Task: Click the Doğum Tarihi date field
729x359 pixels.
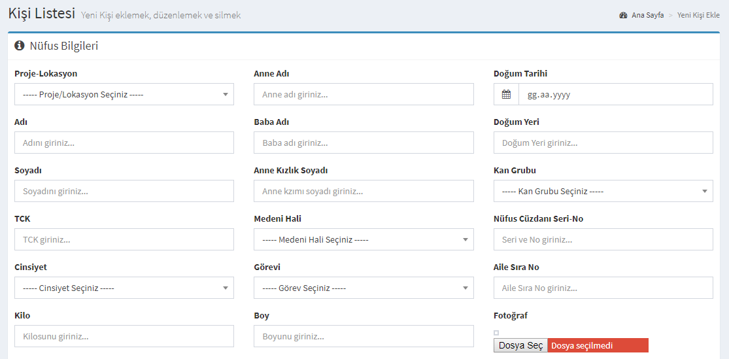Action: tap(615, 94)
